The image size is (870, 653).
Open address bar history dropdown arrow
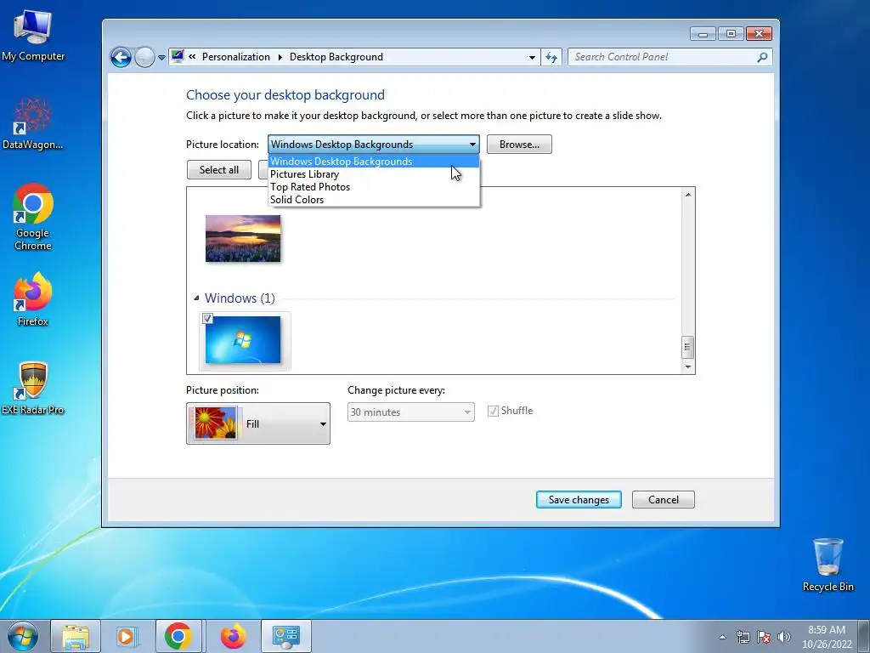click(532, 57)
